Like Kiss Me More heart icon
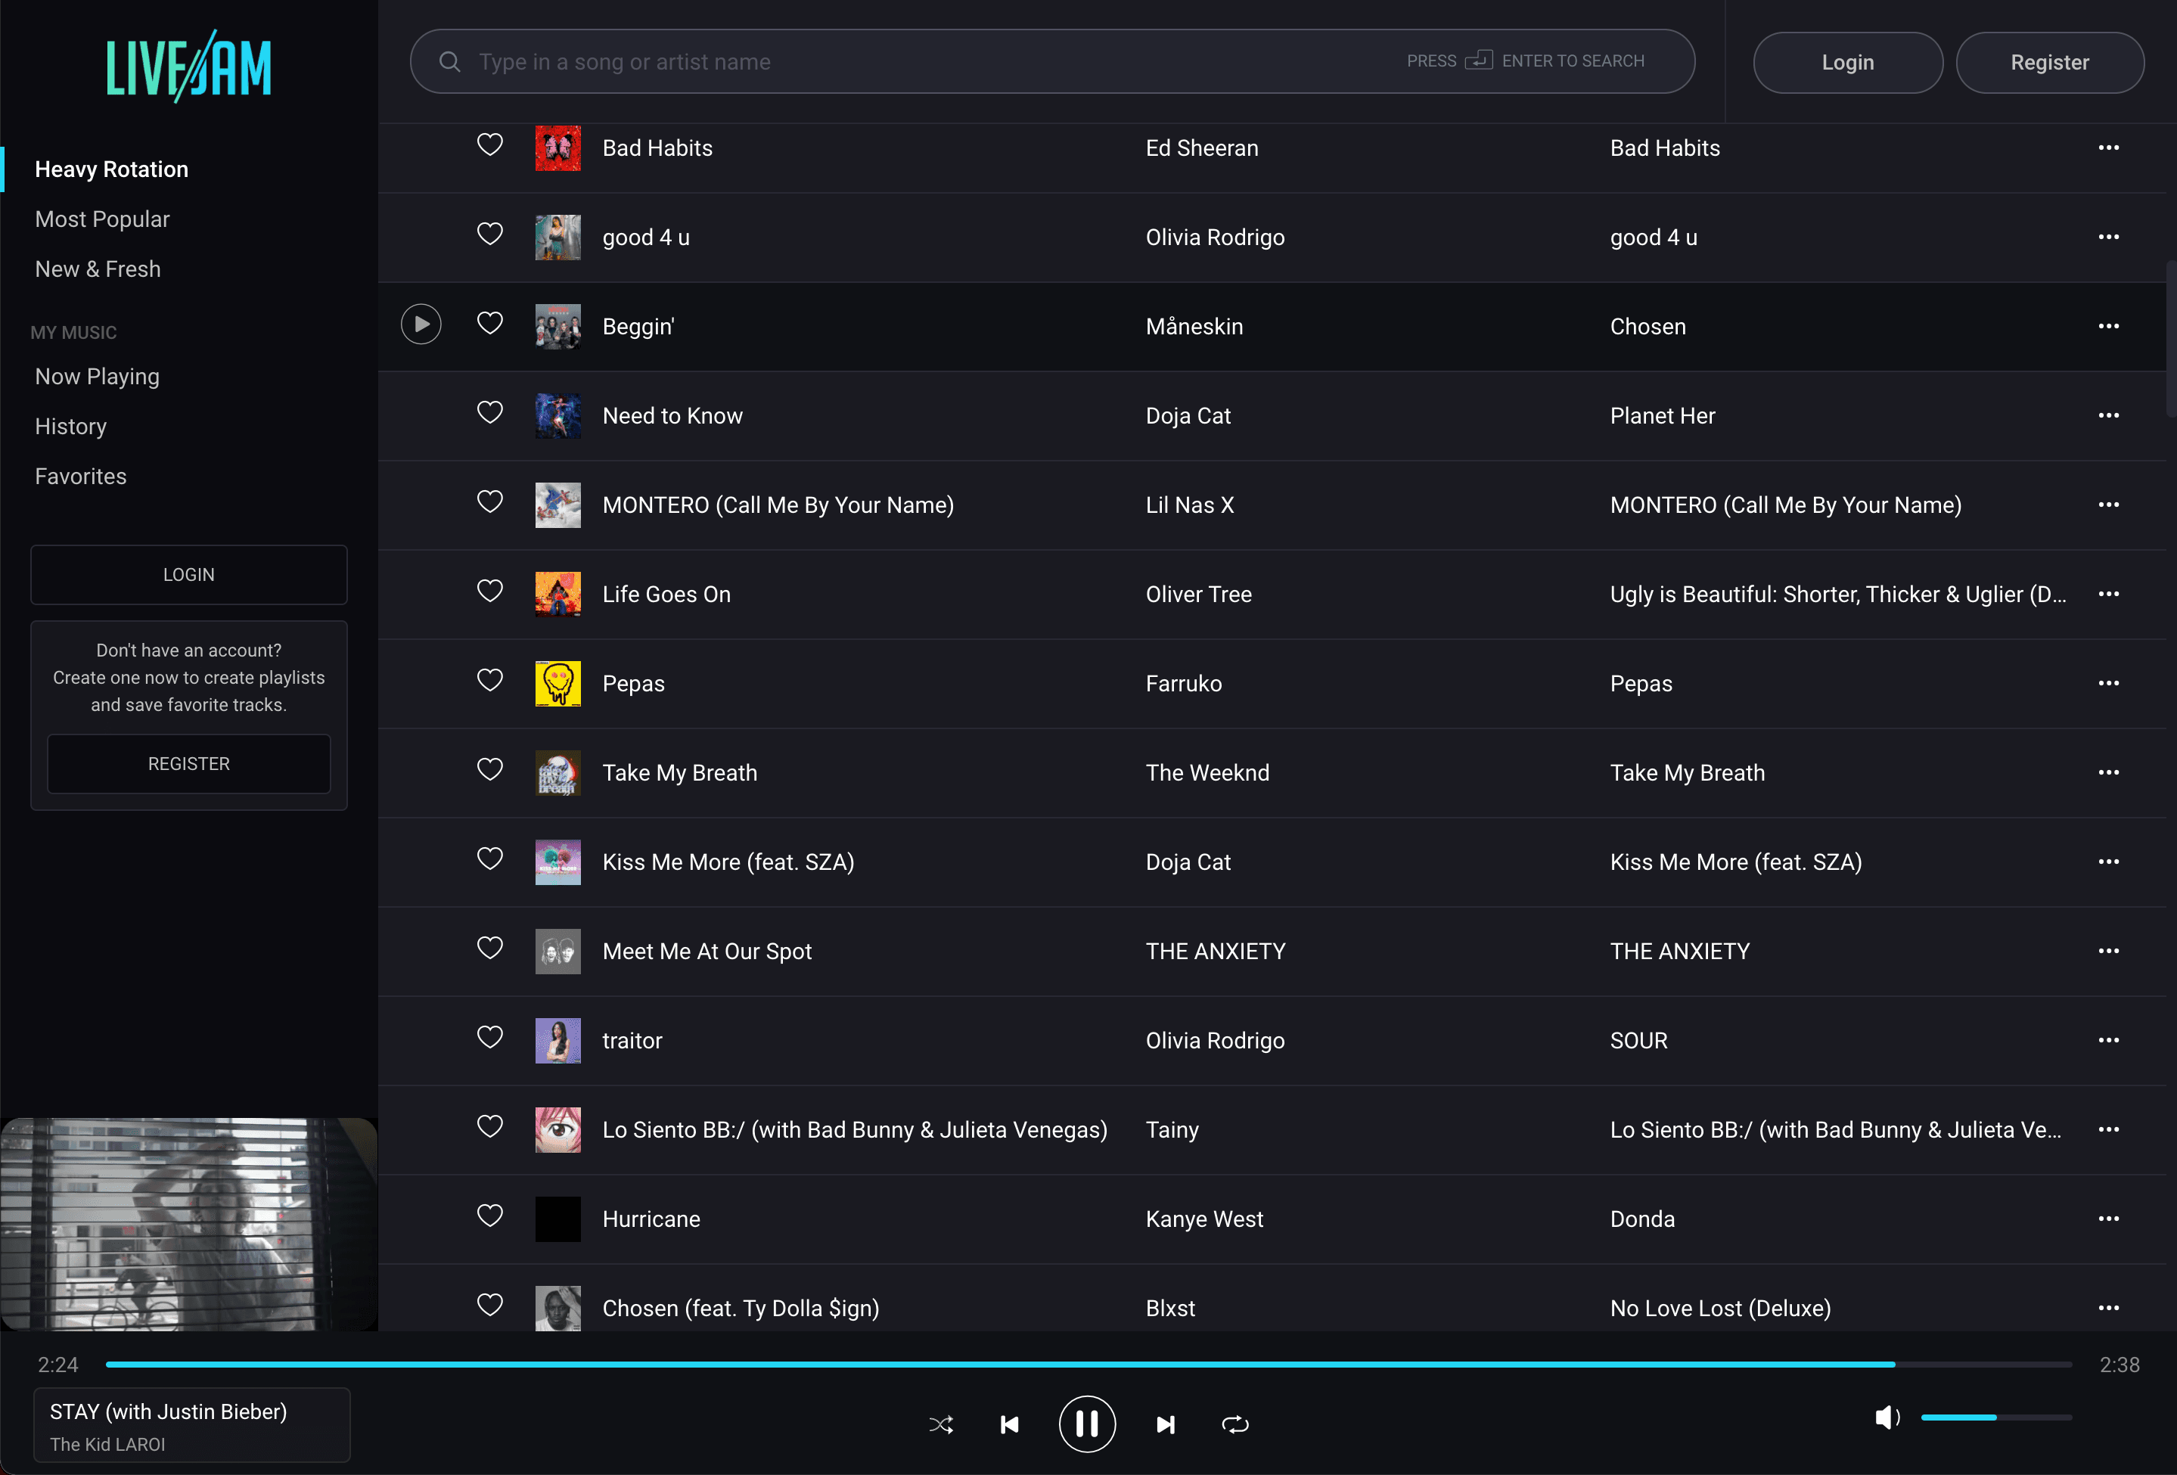This screenshot has width=2177, height=1475. tap(490, 859)
